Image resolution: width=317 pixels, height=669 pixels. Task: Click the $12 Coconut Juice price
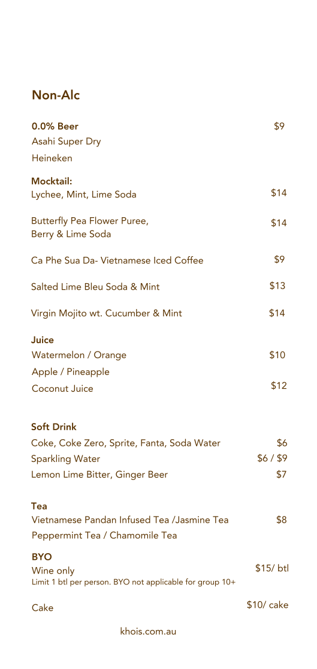[279, 386]
